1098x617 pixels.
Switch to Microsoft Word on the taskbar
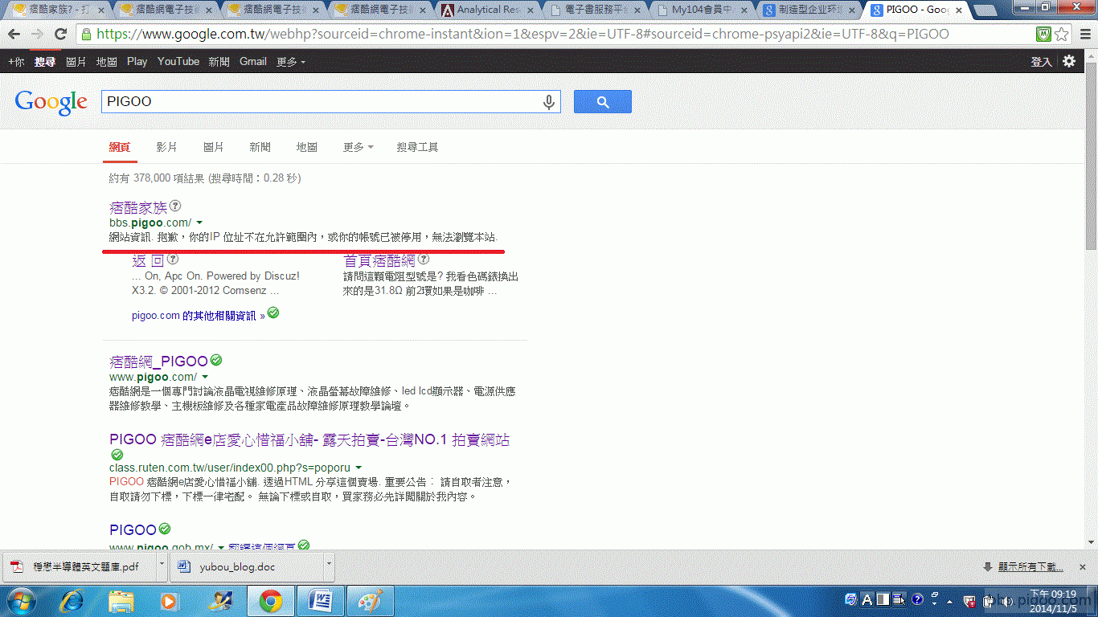coord(321,601)
